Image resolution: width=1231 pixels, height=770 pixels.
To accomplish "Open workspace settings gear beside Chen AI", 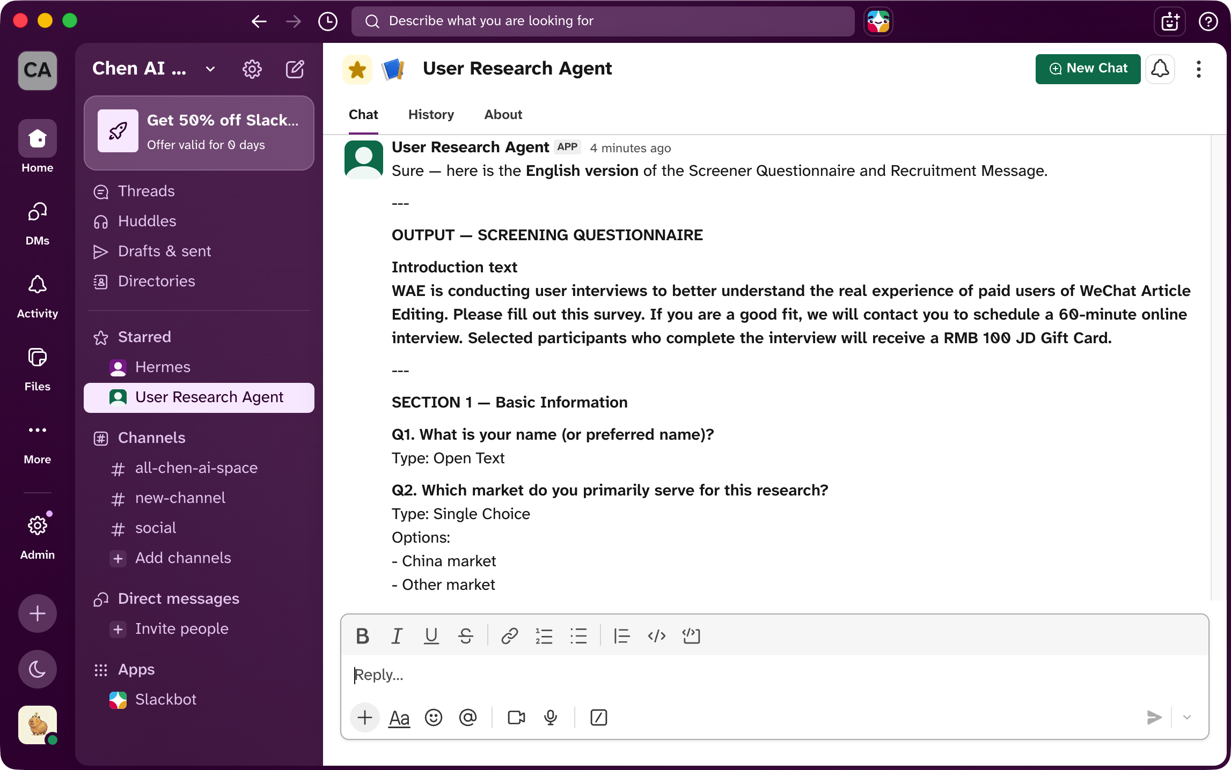I will 252,69.
